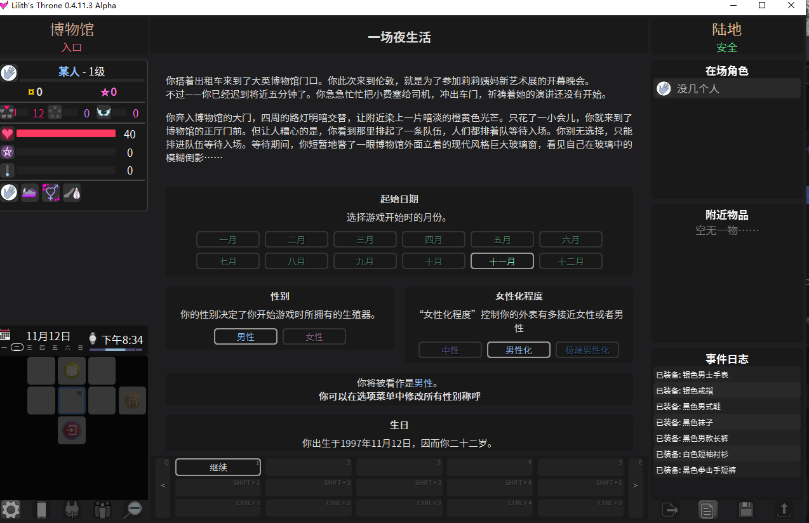Select the 极端男性化 option
Screen dimensions: 809x523
click(x=587, y=349)
